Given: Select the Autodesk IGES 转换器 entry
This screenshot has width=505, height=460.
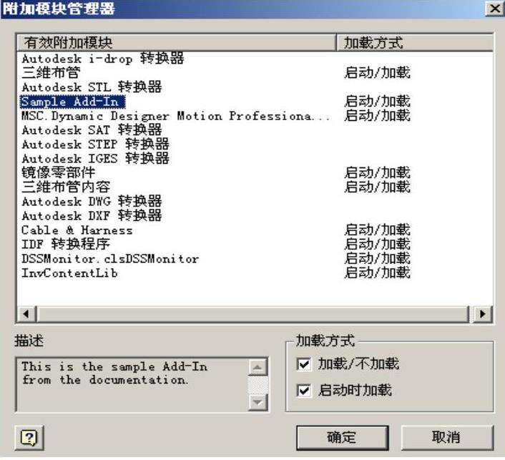Looking at the screenshot, I should pos(96,159).
